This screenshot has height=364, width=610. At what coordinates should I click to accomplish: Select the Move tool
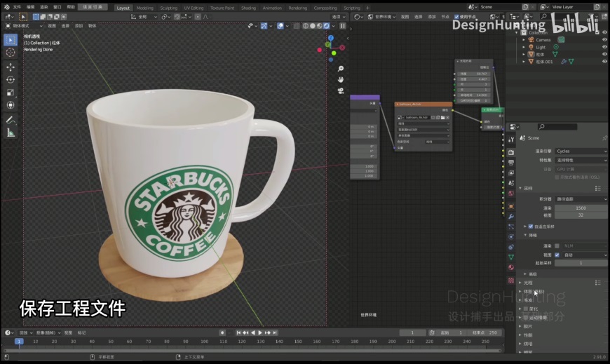(11, 67)
